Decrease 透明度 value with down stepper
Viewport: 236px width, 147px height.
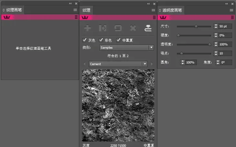click(216, 46)
